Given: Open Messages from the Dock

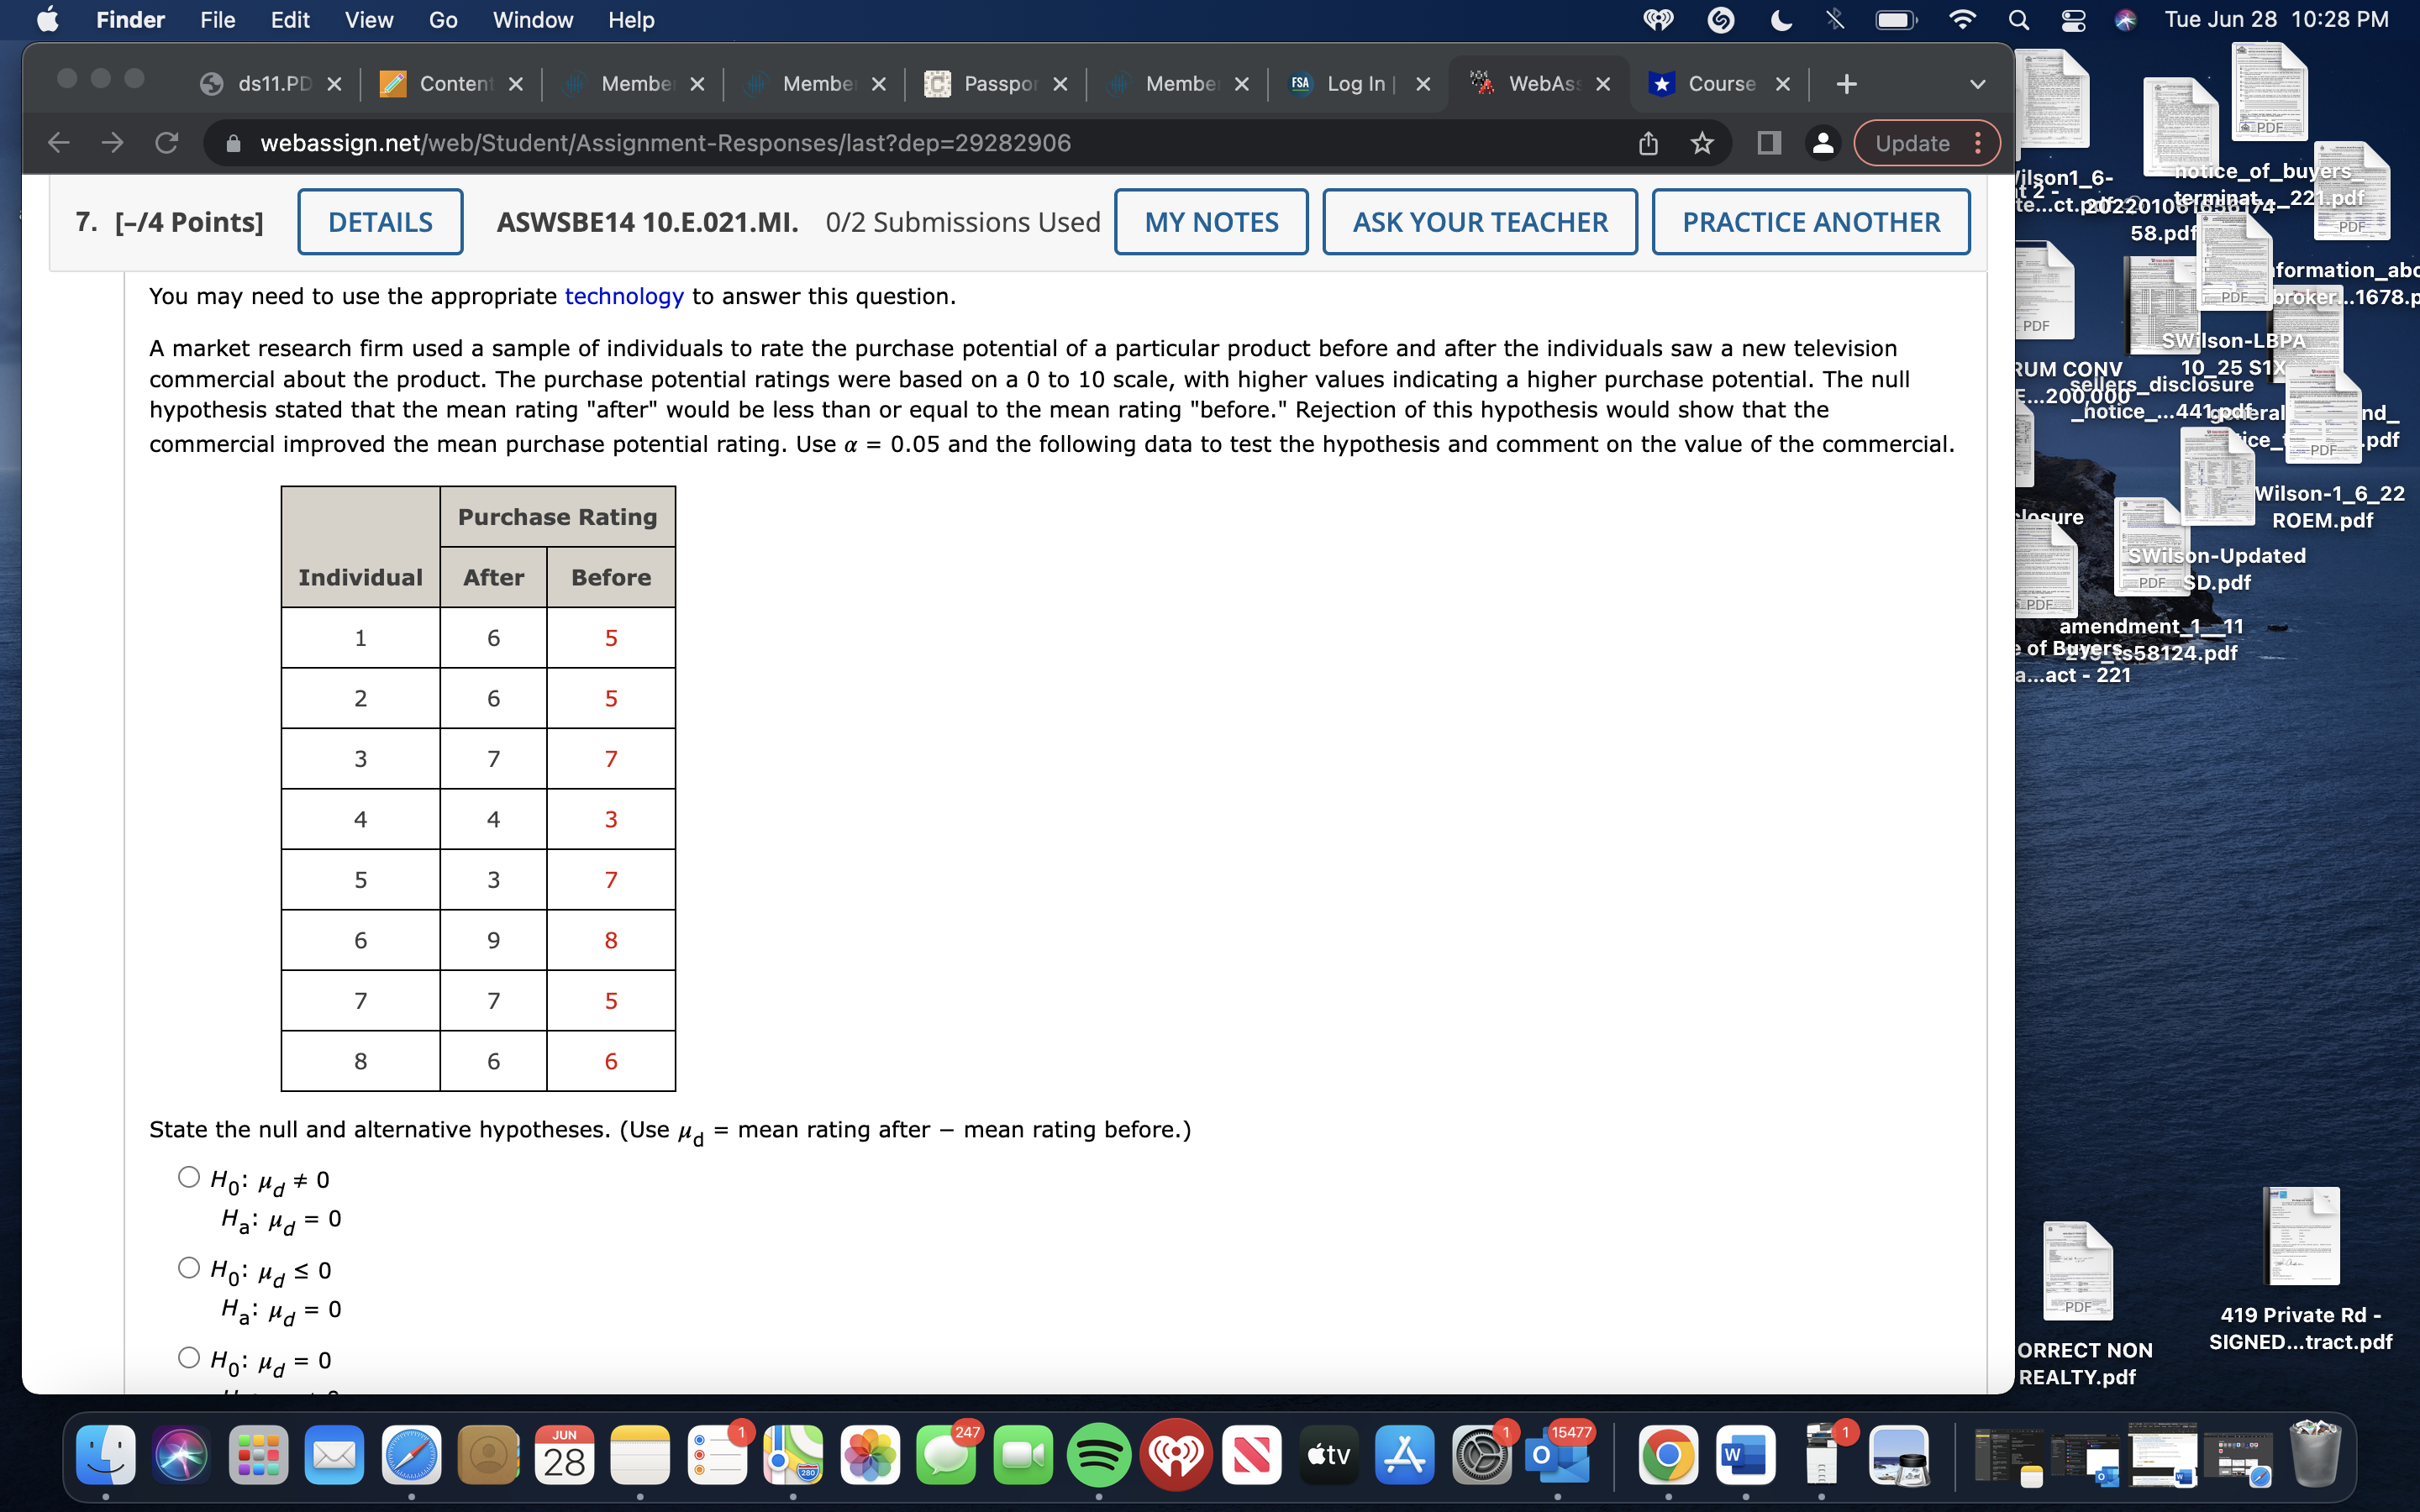Looking at the screenshot, I should [945, 1455].
